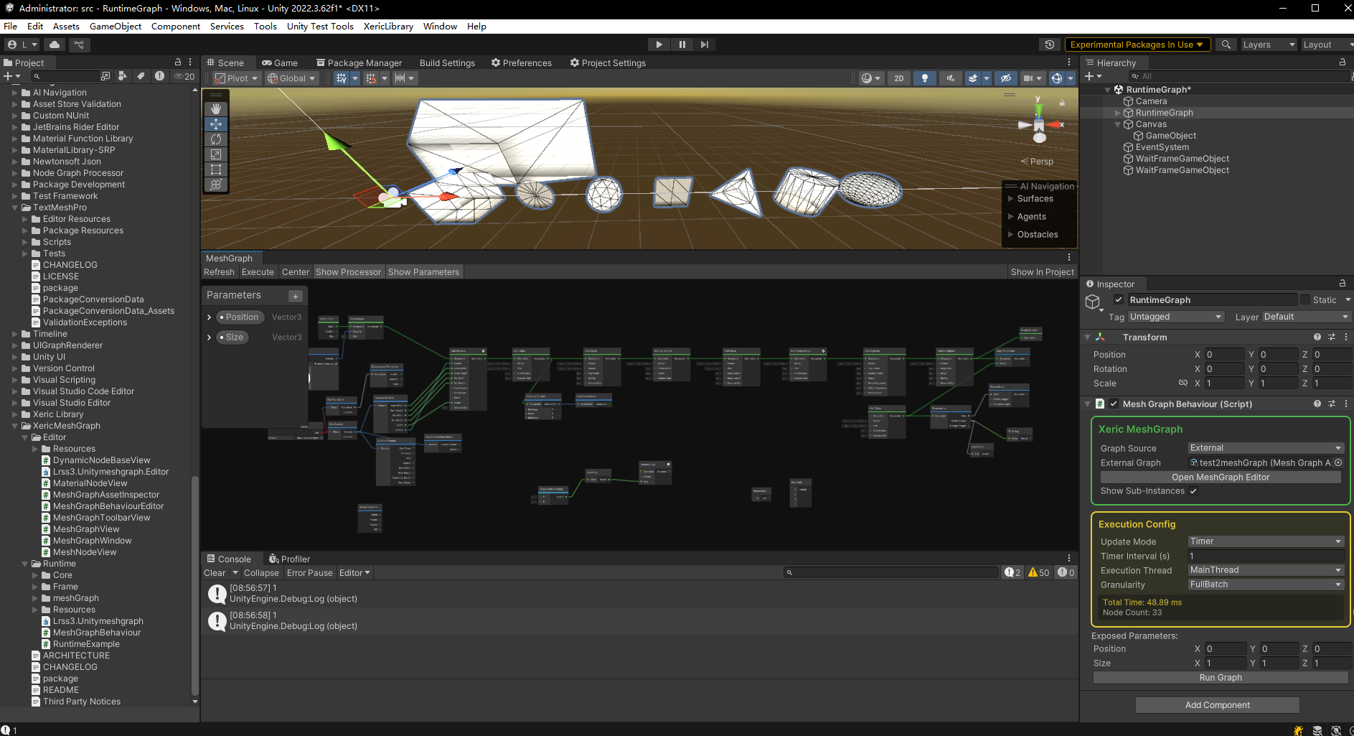Select the combined Transform tool in Scene

(x=215, y=185)
